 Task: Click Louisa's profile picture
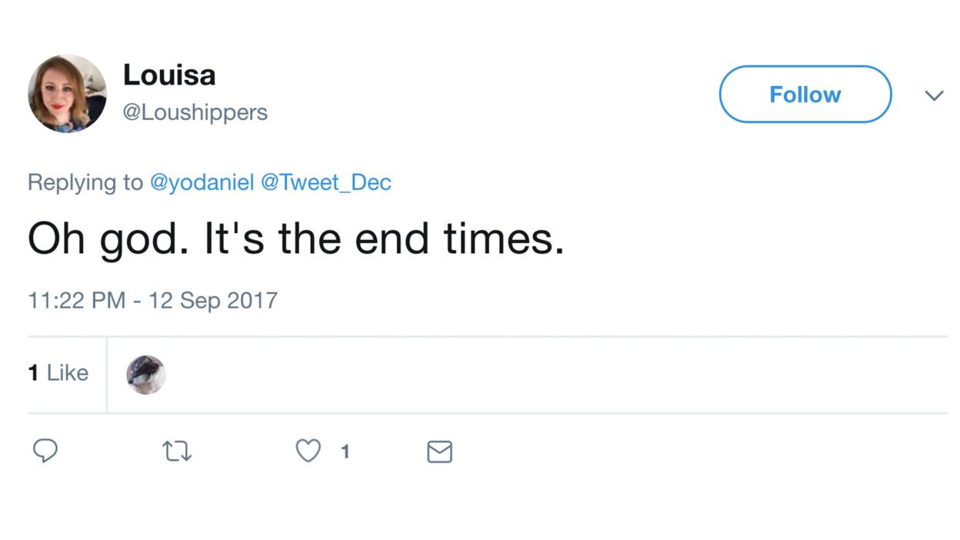point(68,94)
